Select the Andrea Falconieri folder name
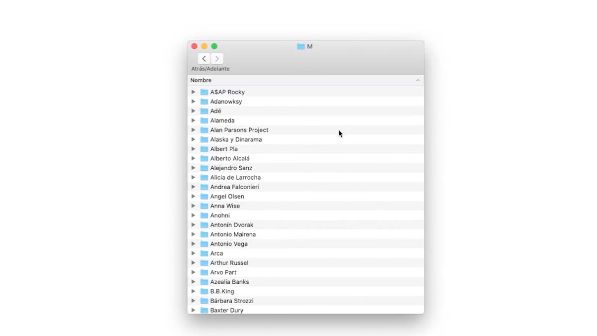The width and height of the screenshot is (597, 336). 234,187
